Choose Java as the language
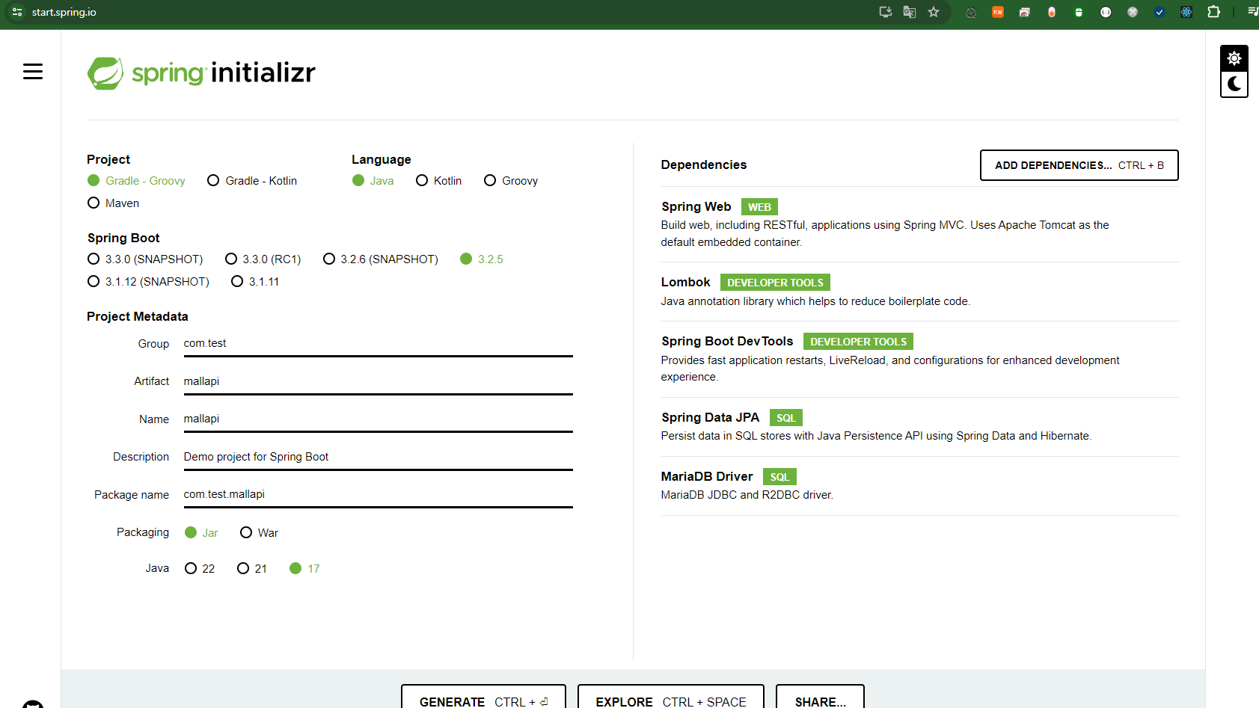1259x708 pixels. pyautogui.click(x=373, y=181)
